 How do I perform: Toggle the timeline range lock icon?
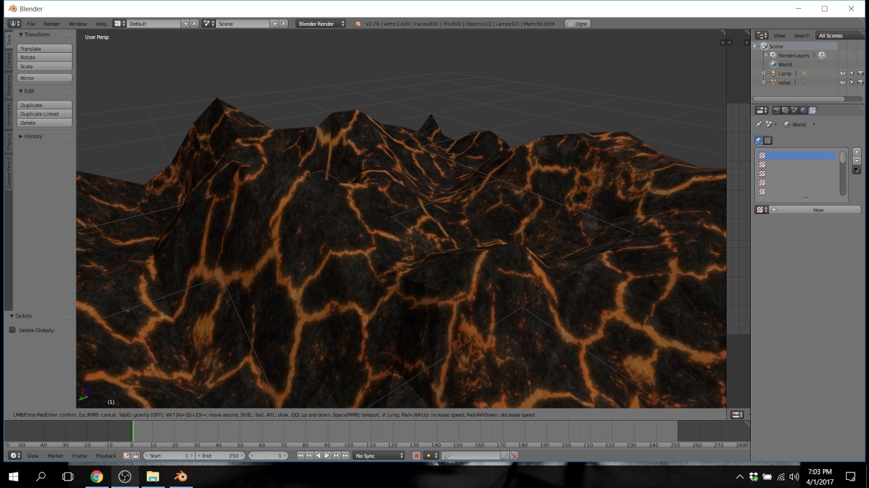coord(136,455)
